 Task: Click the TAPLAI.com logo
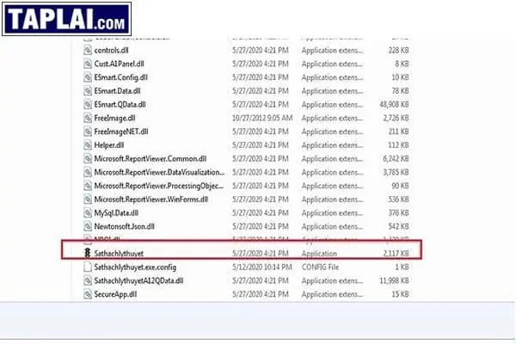[x=67, y=17]
